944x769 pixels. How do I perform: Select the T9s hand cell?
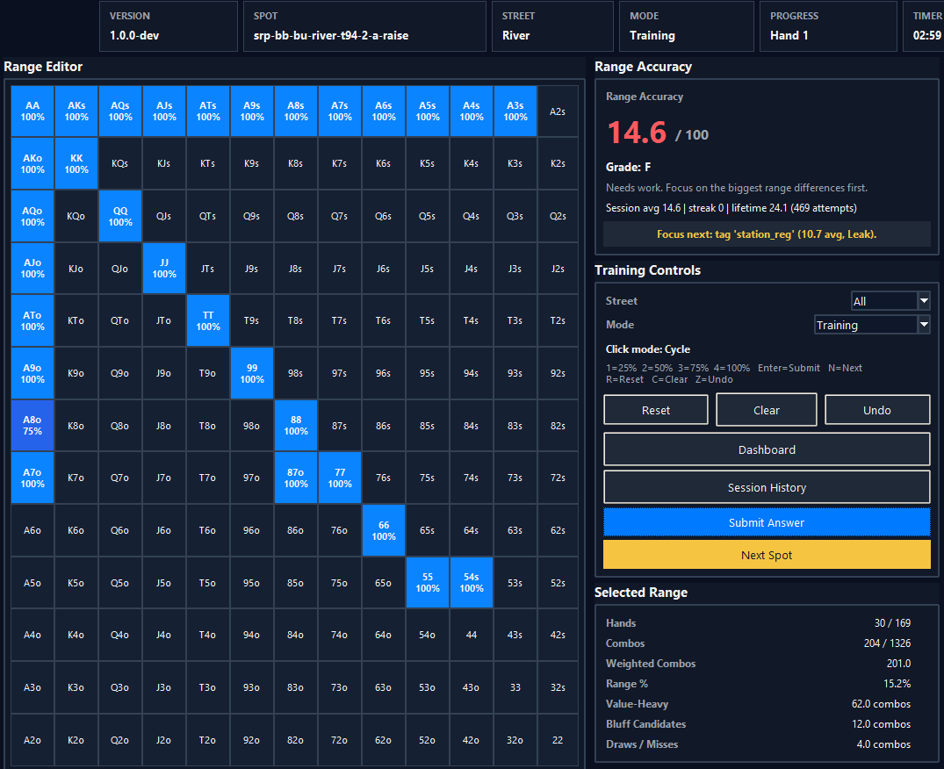tap(252, 320)
